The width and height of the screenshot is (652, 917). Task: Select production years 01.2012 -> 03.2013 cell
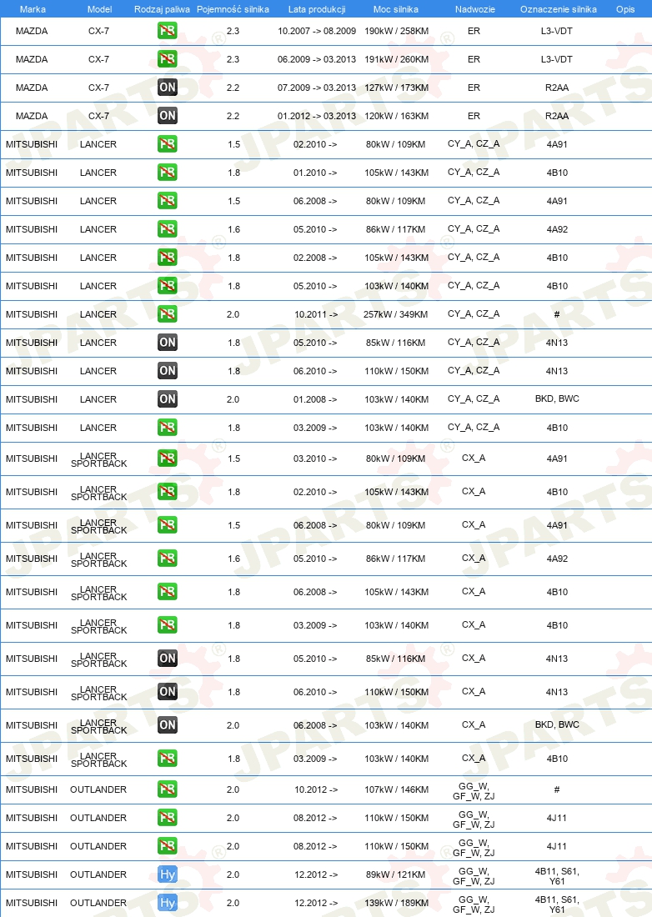317,116
